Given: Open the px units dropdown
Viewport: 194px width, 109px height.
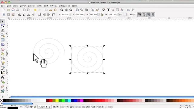Looking at the screenshot, I should pos(122,15).
